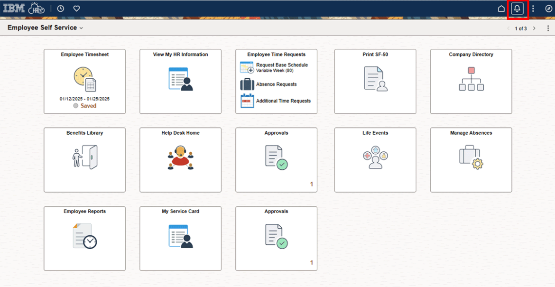Open Favorites heart icon

tap(76, 8)
